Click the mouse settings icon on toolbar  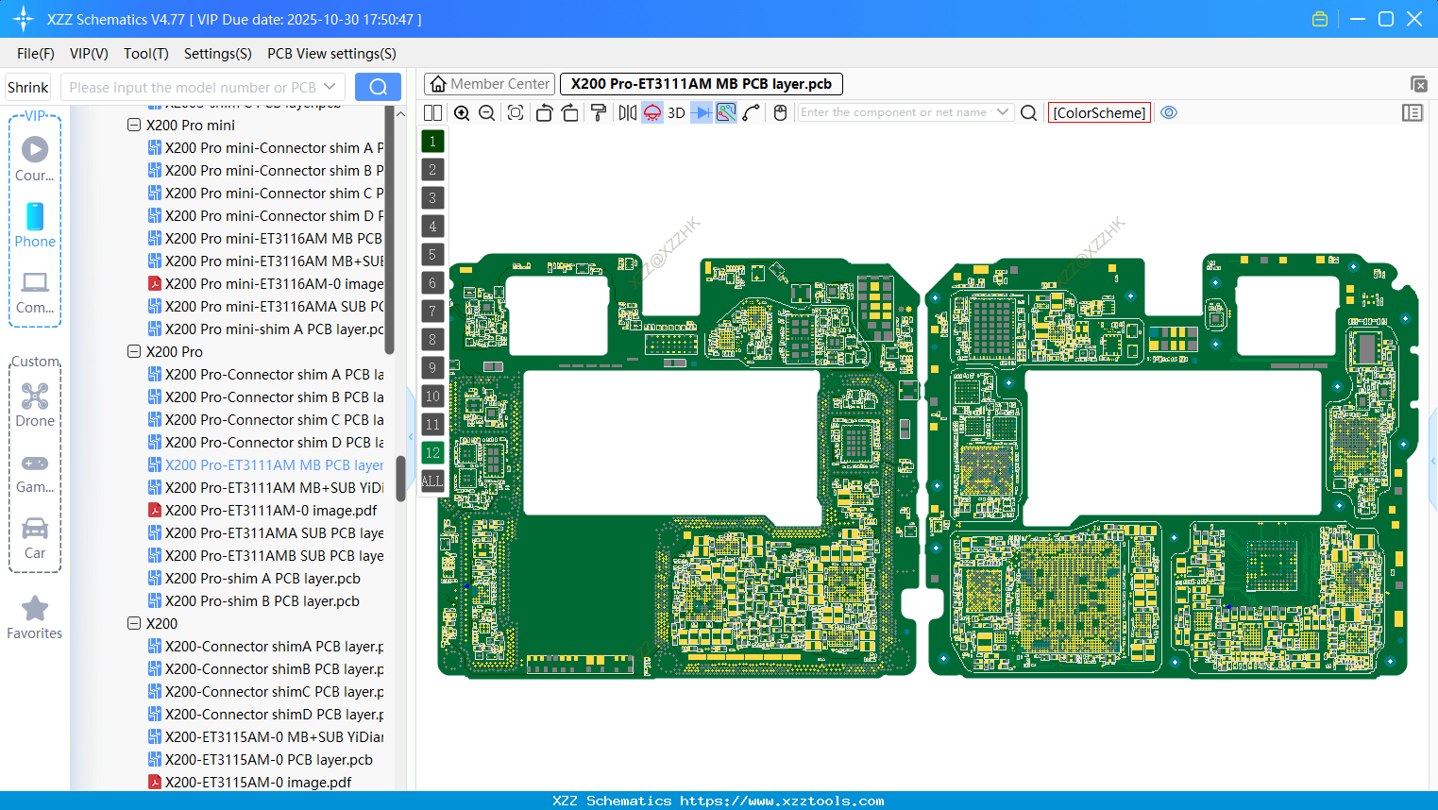click(780, 112)
